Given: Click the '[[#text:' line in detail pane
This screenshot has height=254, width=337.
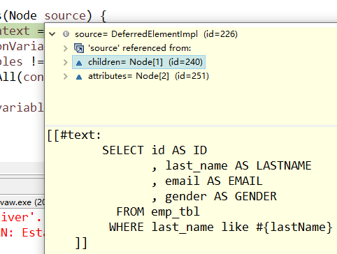Looking at the screenshot, I should (x=74, y=135).
